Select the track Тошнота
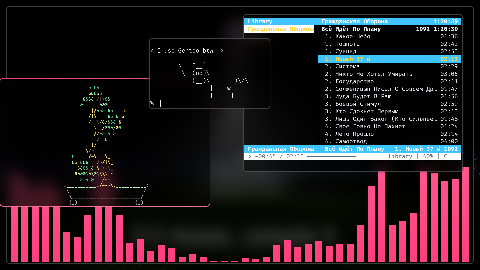Viewport: 480px width, 270px height. (x=347, y=44)
